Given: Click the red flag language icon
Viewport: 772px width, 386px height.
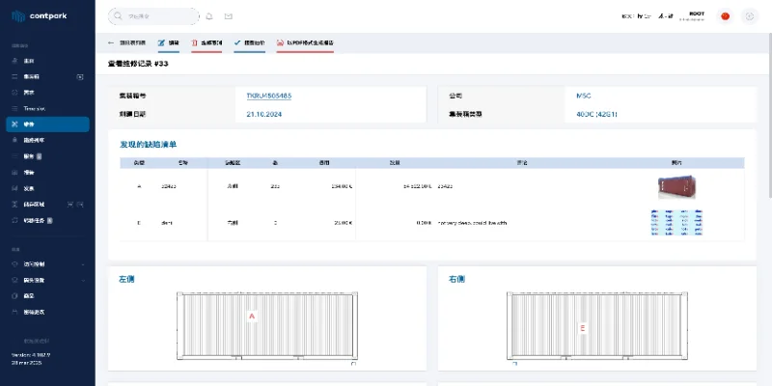Looking at the screenshot, I should point(725,16).
